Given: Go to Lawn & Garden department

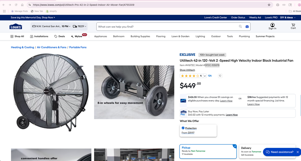Looking at the screenshot, I should tap(180, 36).
